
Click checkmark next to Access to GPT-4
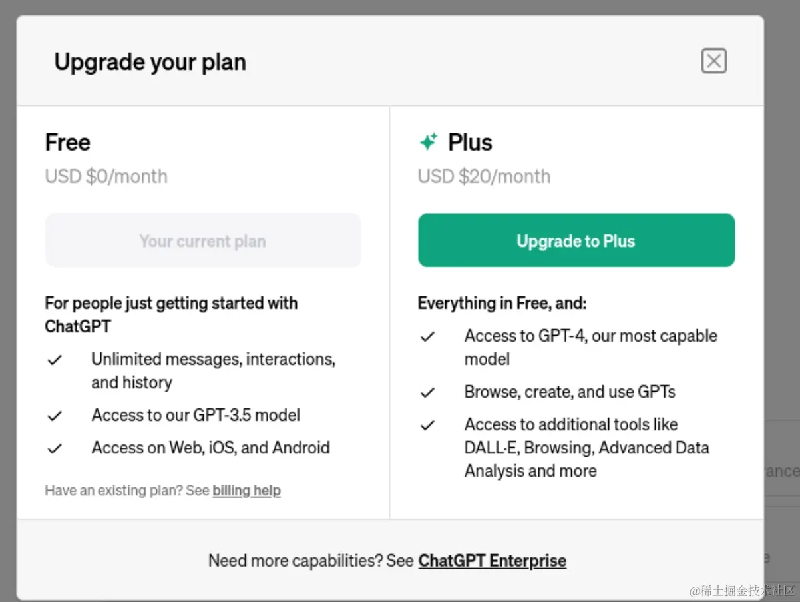click(x=427, y=336)
